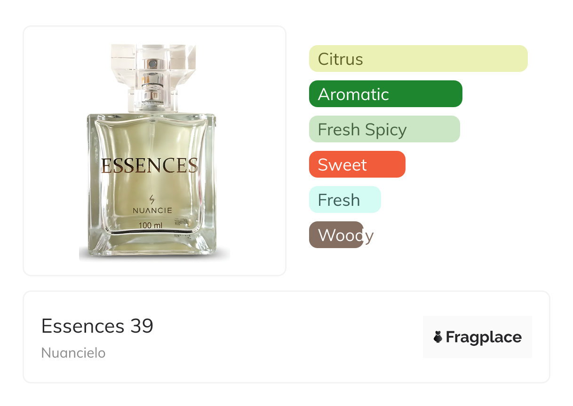The width and height of the screenshot is (573, 406).
Task: Select the Citrus accord bar
Action: pos(418,59)
